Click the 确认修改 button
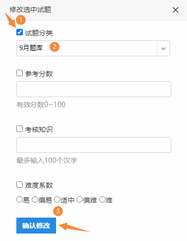The image size is (187, 241). point(36,226)
